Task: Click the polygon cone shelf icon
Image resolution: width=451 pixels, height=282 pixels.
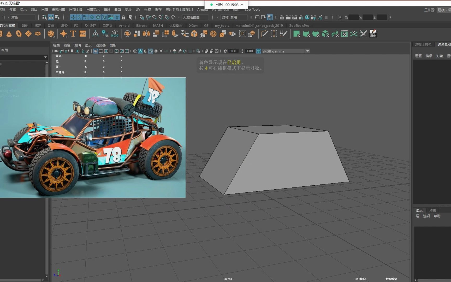Action: point(9,34)
